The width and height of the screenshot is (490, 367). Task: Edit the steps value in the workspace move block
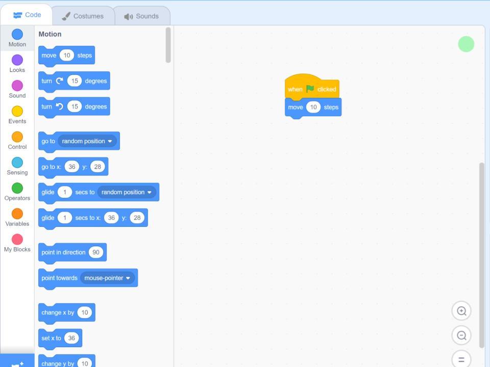(313, 108)
